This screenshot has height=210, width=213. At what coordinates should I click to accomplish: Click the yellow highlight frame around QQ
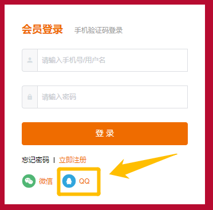pyautogui.click(x=79, y=181)
